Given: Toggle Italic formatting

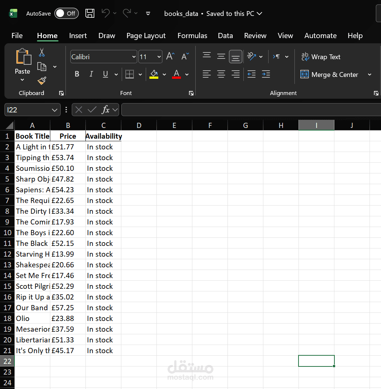Looking at the screenshot, I should [x=91, y=74].
